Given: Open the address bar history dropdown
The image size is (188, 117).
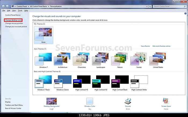Looking at the screenshot, I should tap(147, 6).
